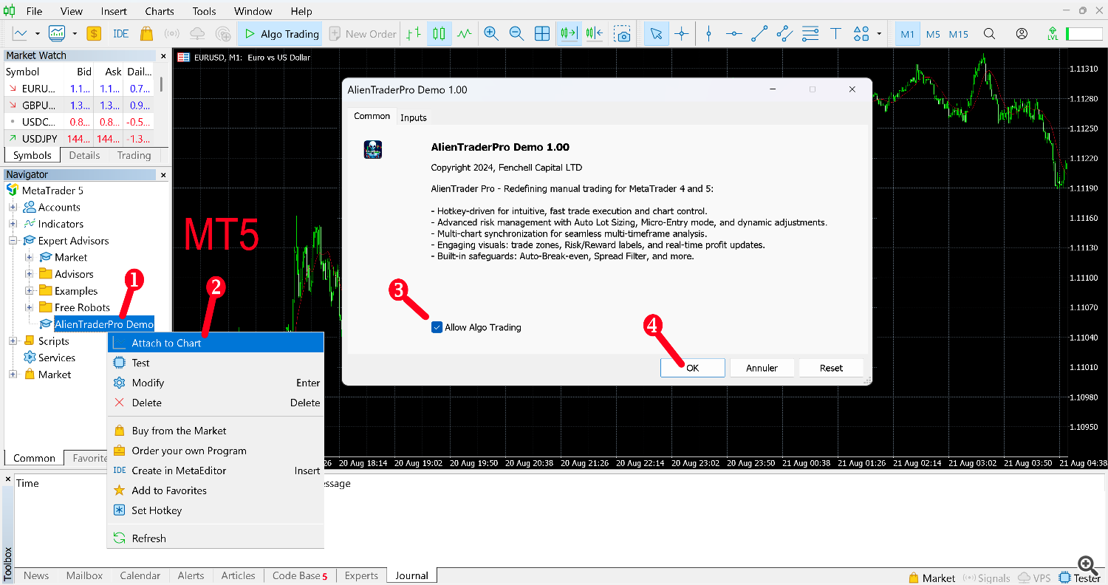The height and width of the screenshot is (585, 1108).
Task: Toggle chart auto scroll to latest bar
Action: coord(569,33)
